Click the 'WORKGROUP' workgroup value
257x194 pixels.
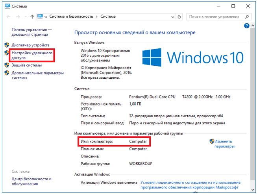[141, 164]
